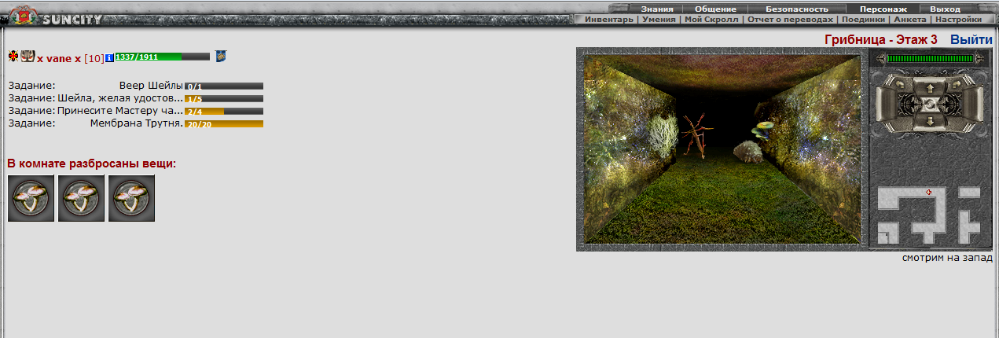Open the Общение menu
999x338 pixels.
[714, 9]
